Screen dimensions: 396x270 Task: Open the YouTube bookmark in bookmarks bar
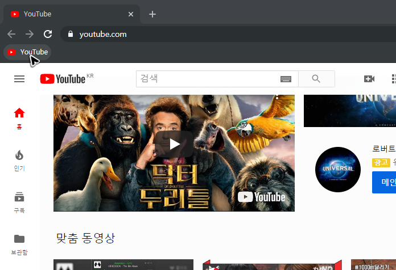[27, 52]
